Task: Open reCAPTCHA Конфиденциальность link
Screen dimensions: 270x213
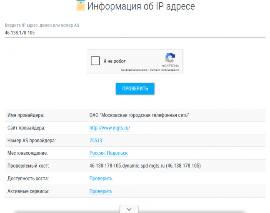Action: pos(134,70)
